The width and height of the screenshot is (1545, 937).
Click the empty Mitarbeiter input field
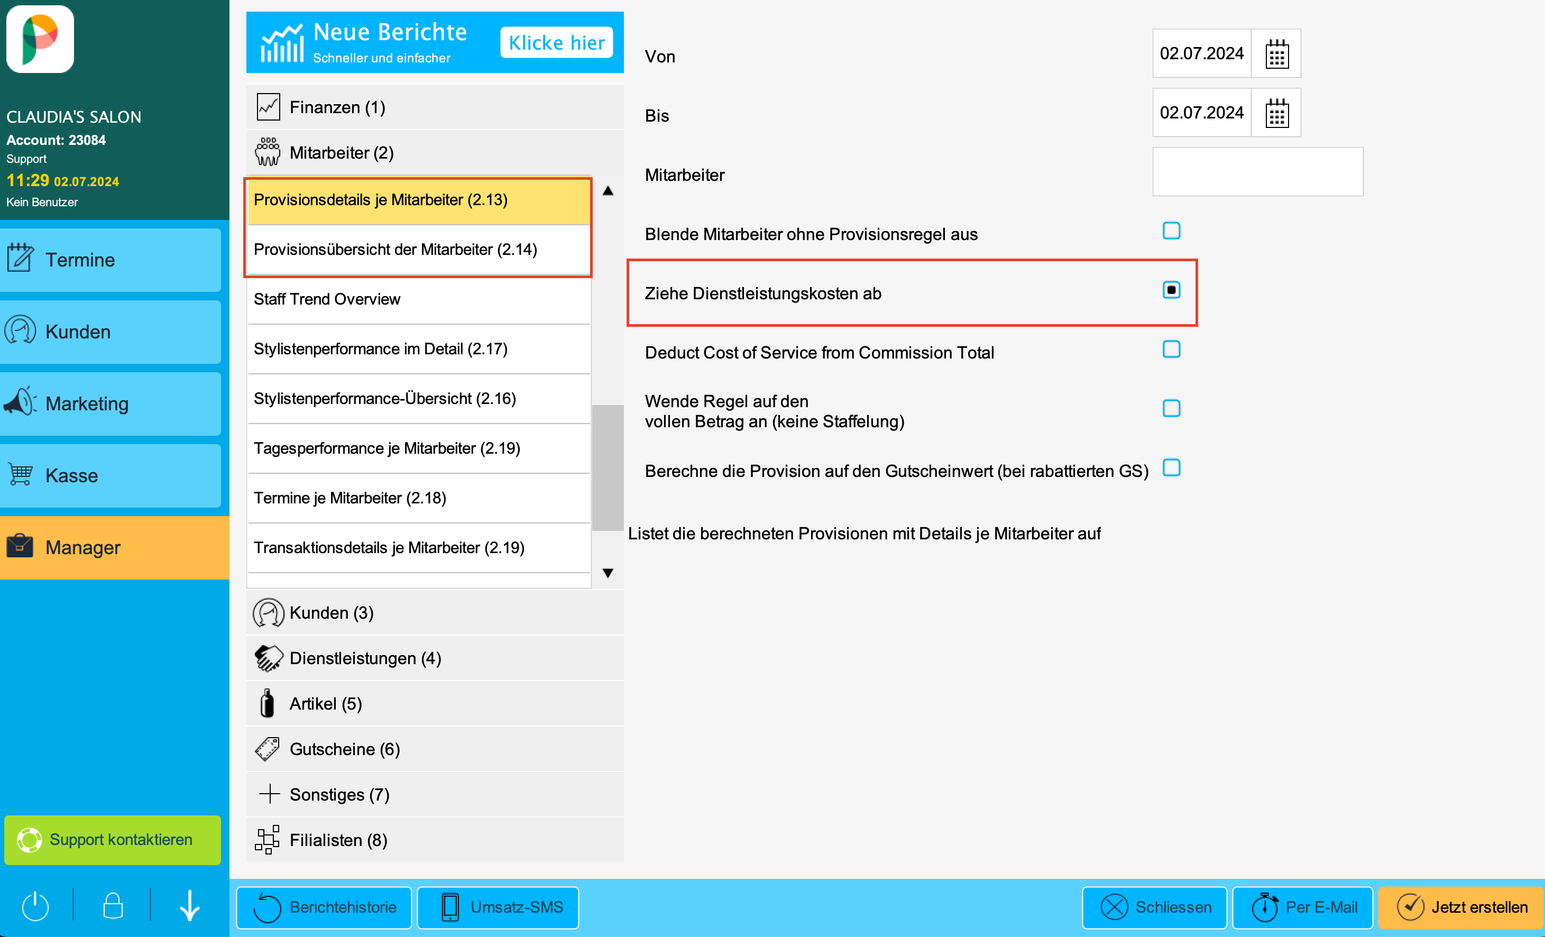[1257, 172]
